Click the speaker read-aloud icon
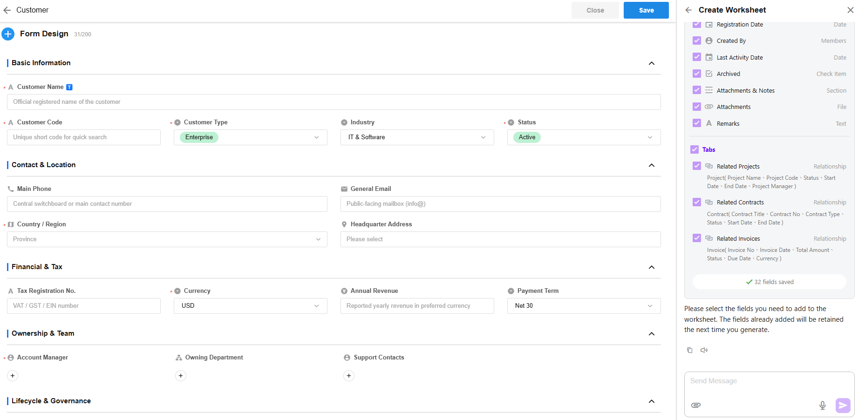 click(704, 350)
